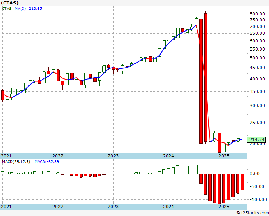
Task: Click the 2025 label on MACD timeline
Action: pos(224,207)
